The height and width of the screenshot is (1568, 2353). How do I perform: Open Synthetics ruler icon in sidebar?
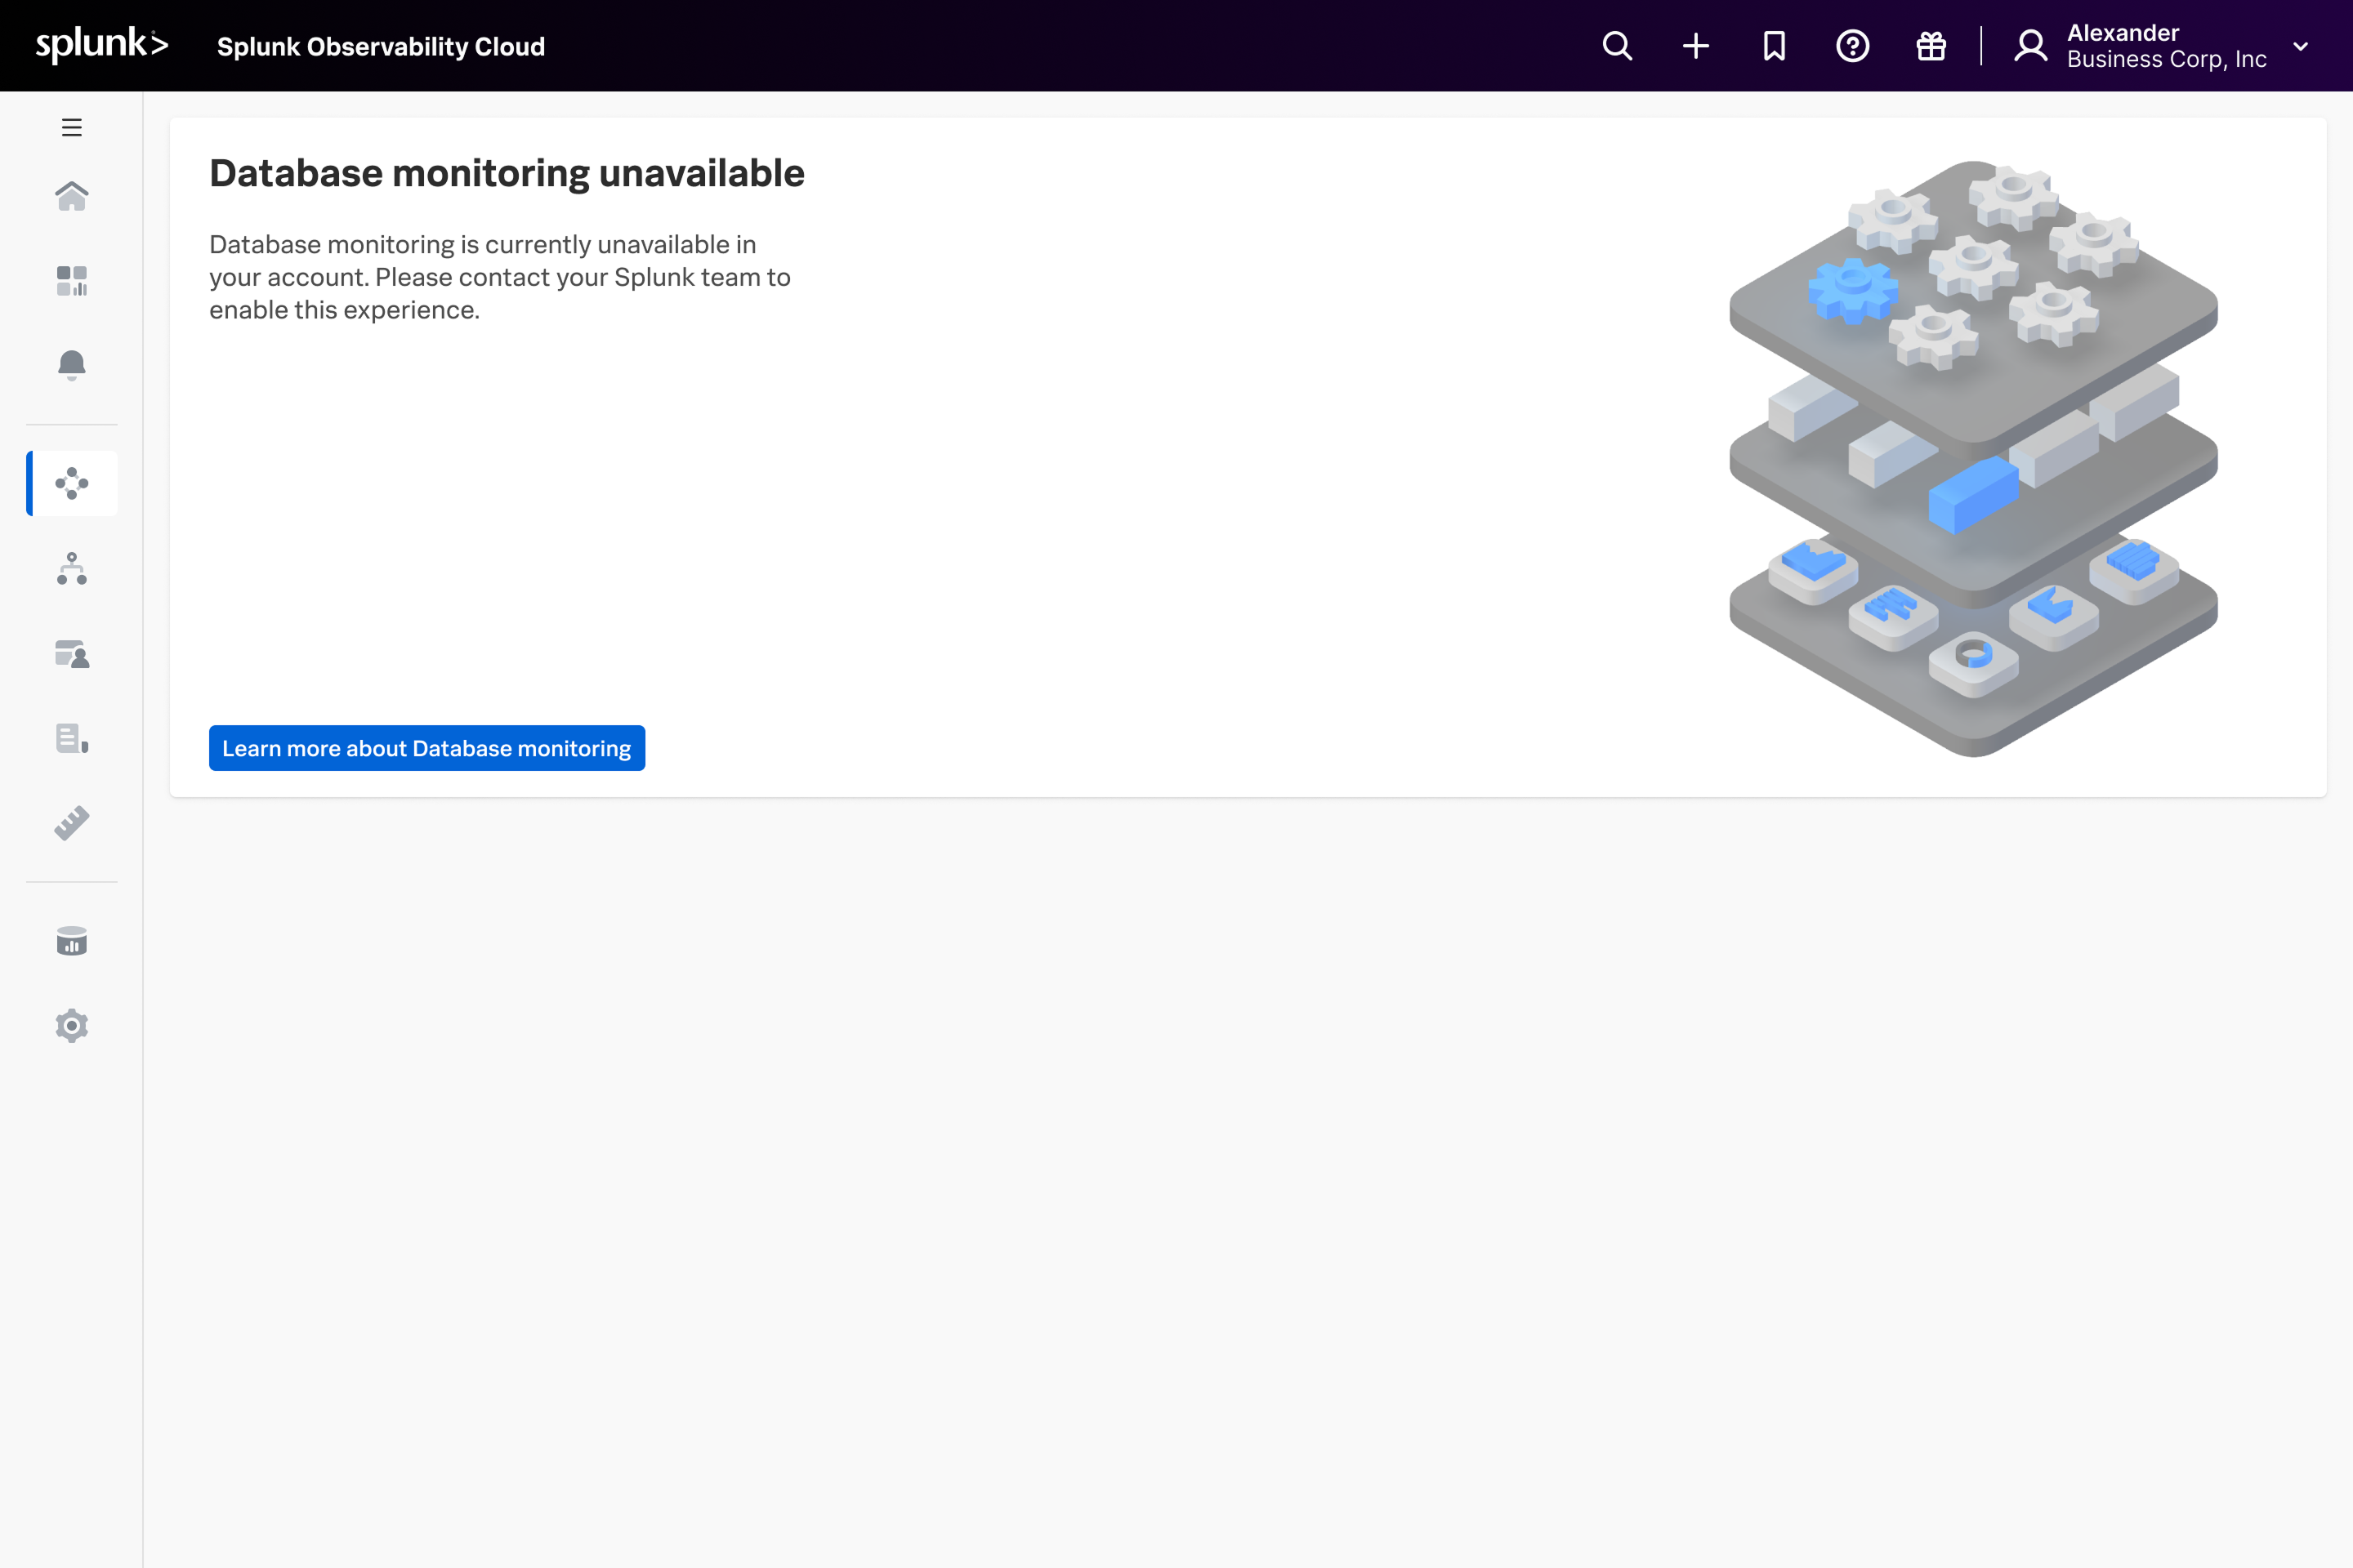71,823
